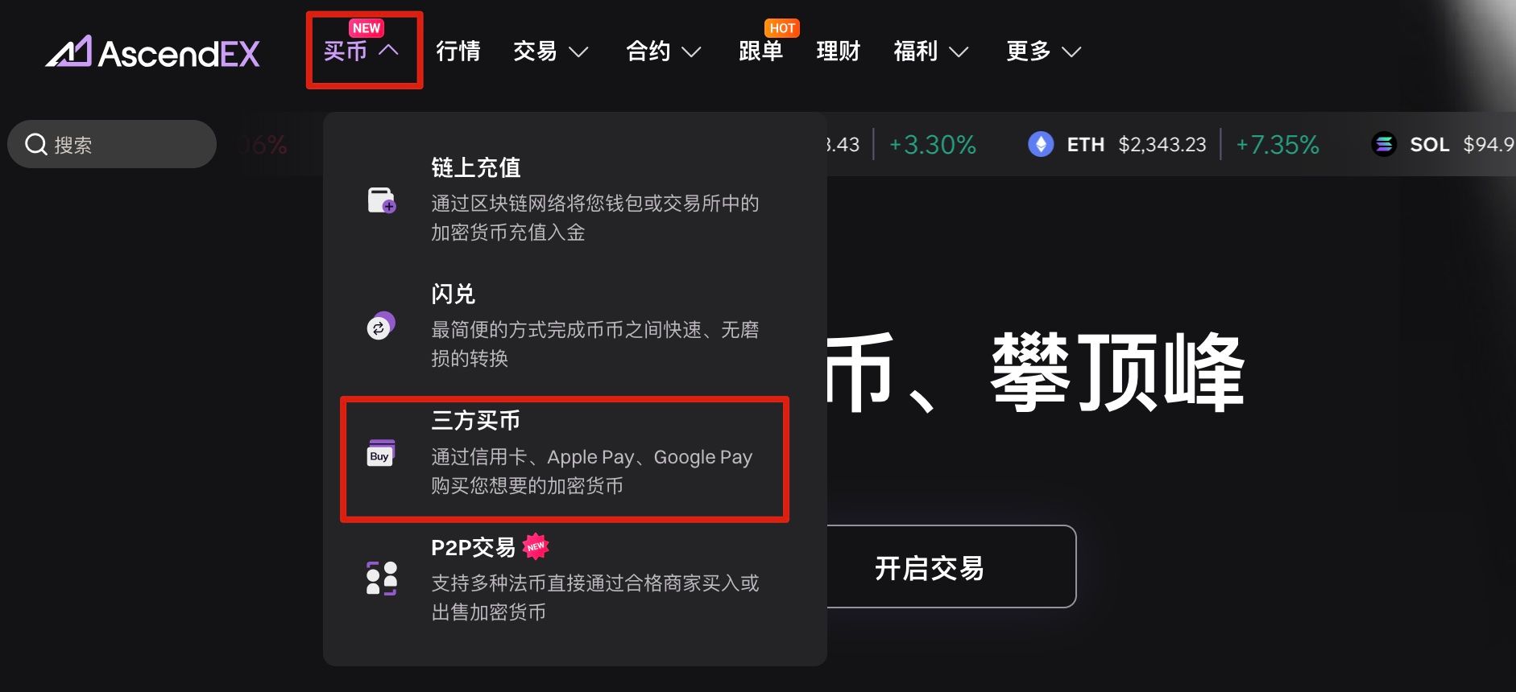Screen dimensions: 1516x692
Task: Click the magnifier icon in search box
Action: point(36,145)
